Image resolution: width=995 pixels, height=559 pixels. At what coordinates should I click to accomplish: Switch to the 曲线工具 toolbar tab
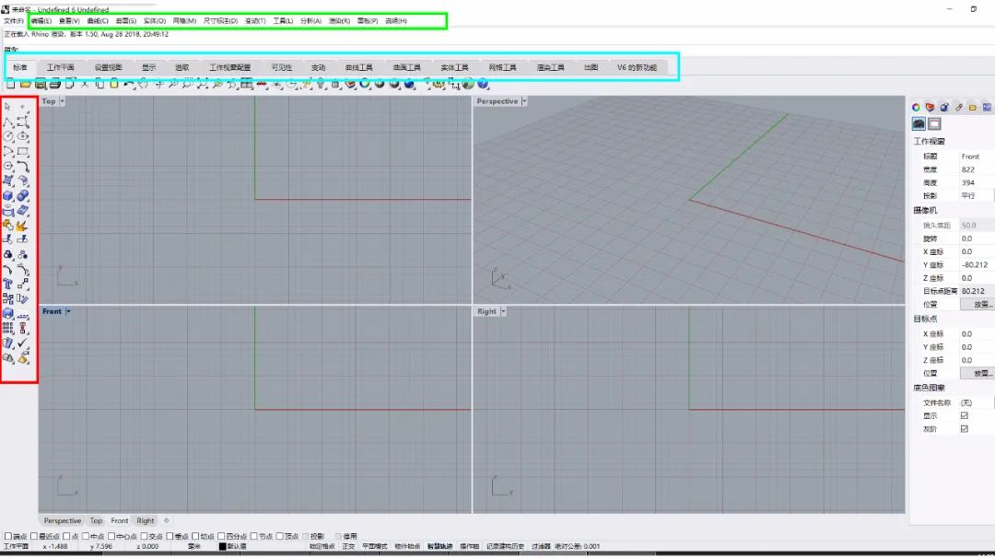point(358,67)
